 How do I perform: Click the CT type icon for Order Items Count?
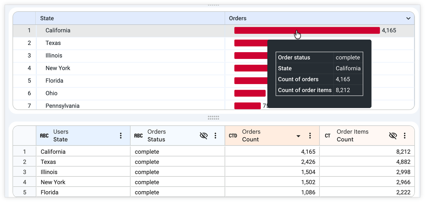[x=328, y=136]
